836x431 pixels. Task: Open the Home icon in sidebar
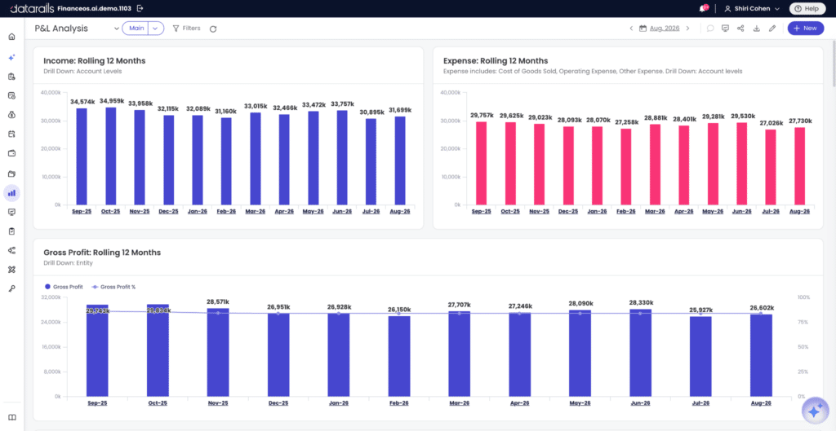point(11,37)
